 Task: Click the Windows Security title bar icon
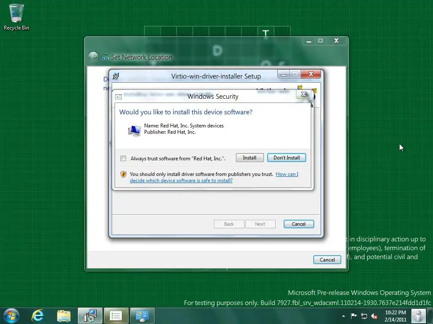point(118,97)
